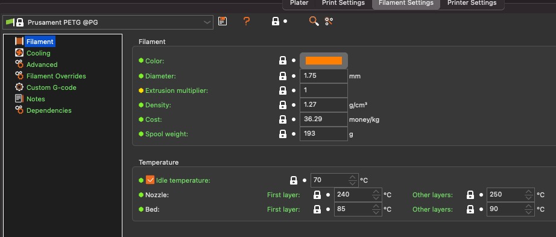Click the Custom G-code cog icon
Image resolution: width=556 pixels, height=237 pixels.
pos(19,87)
